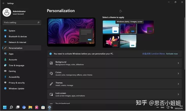Click the Accessibility figure icon
186x111 pixels.
(5, 77)
